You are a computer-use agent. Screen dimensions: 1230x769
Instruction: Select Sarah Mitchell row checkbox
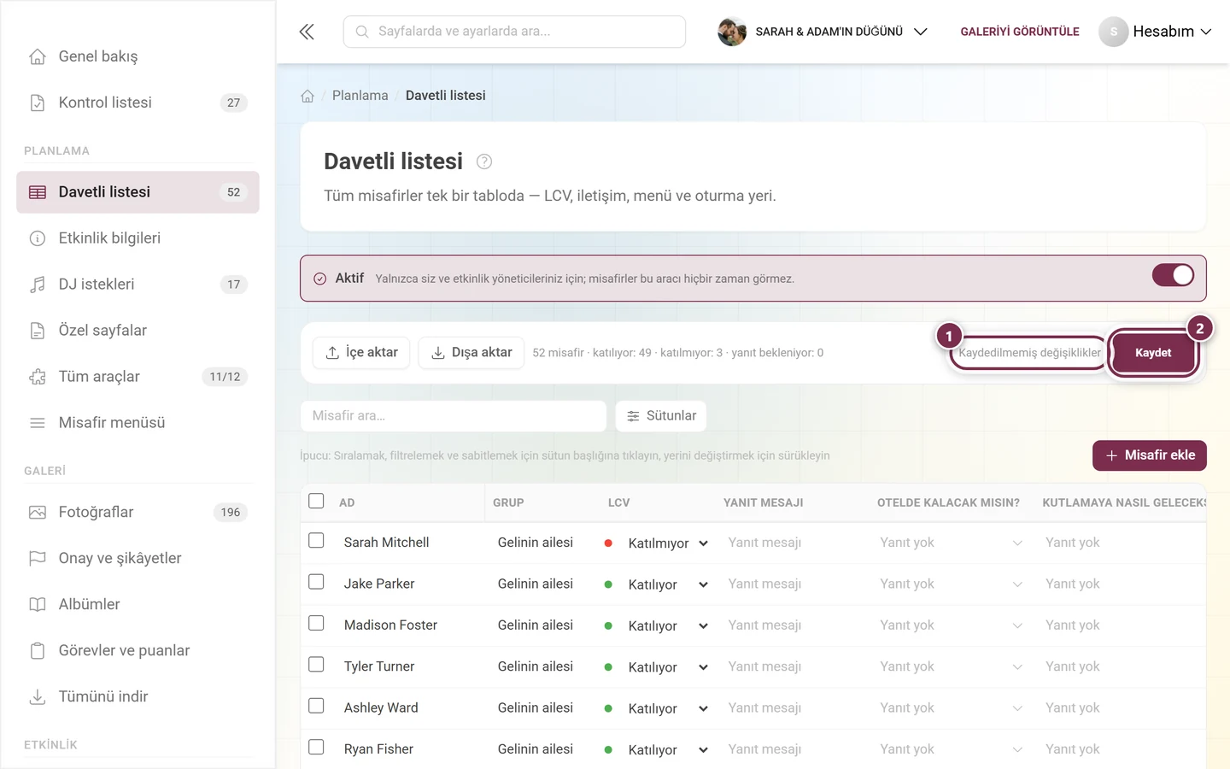click(x=316, y=541)
